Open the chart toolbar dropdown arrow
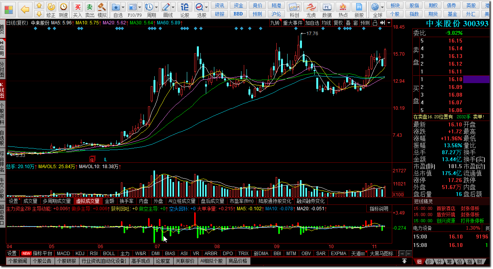The width and height of the screenshot is (493, 269). [x=389, y=23]
